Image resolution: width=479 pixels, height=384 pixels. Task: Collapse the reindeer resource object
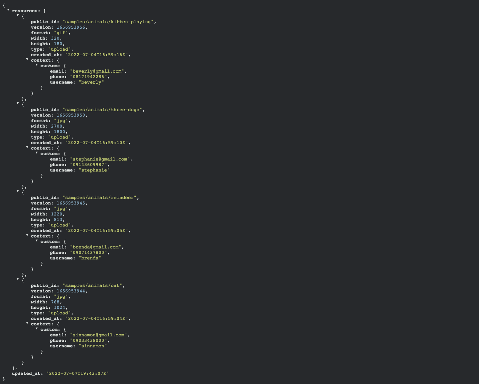point(18,191)
